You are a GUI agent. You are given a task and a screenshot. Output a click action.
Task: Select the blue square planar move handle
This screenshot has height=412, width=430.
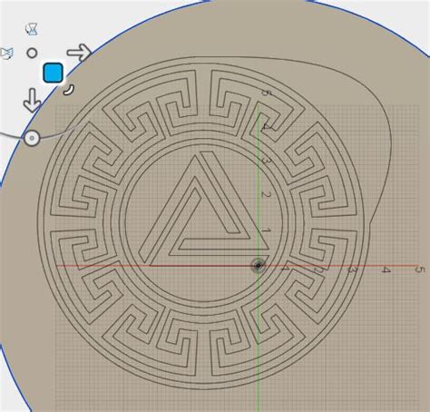coord(53,73)
